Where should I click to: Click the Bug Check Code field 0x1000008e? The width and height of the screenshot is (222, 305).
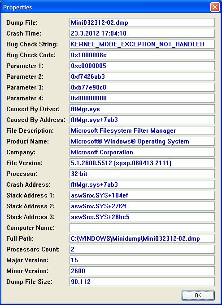142,55
